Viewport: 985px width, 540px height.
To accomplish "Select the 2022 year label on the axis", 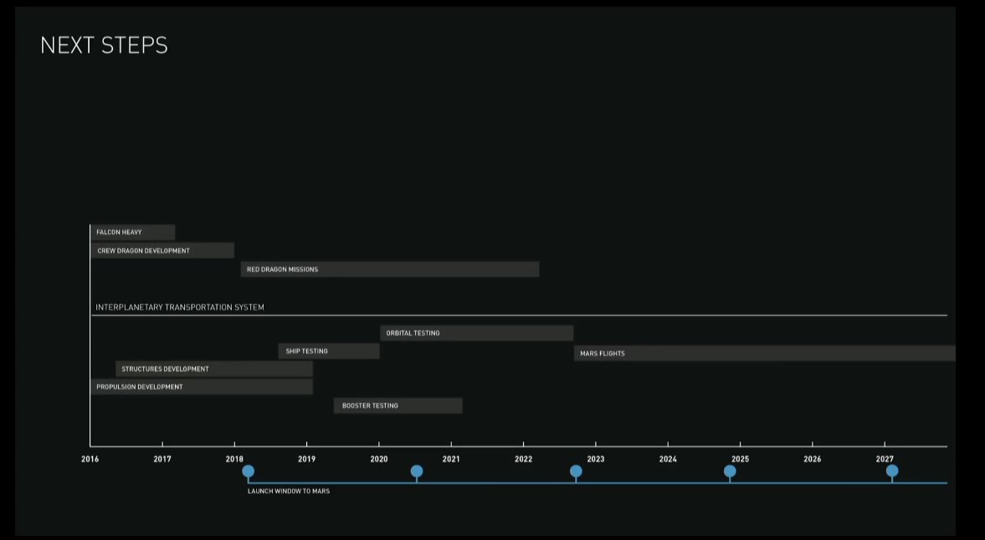I will click(524, 459).
